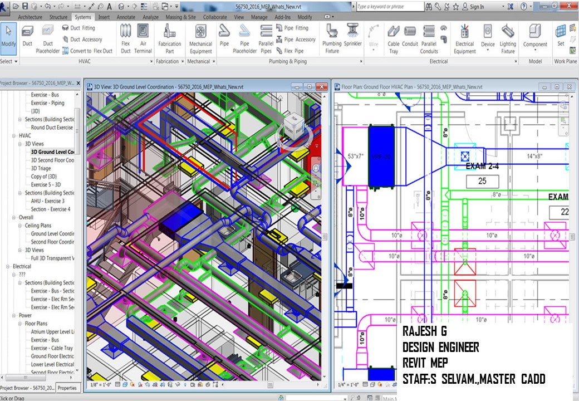
Task: Select the Cable Tray tool
Action: [393, 39]
